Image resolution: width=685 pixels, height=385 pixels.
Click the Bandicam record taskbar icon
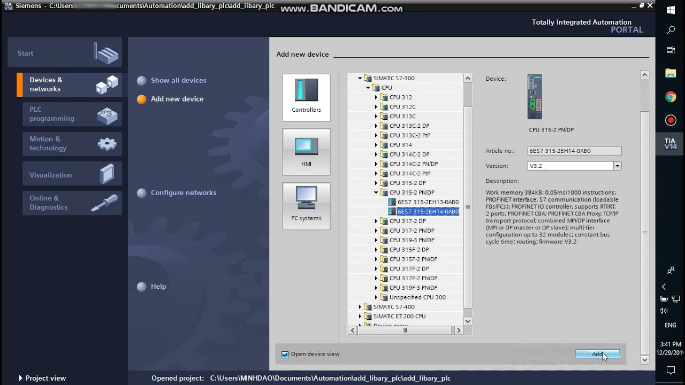pos(671,120)
